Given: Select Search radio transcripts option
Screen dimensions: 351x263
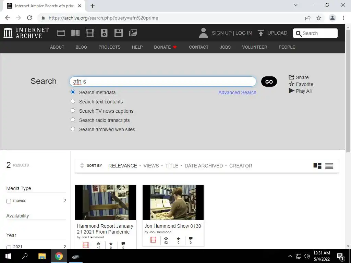Looking at the screenshot, I should (73, 120).
